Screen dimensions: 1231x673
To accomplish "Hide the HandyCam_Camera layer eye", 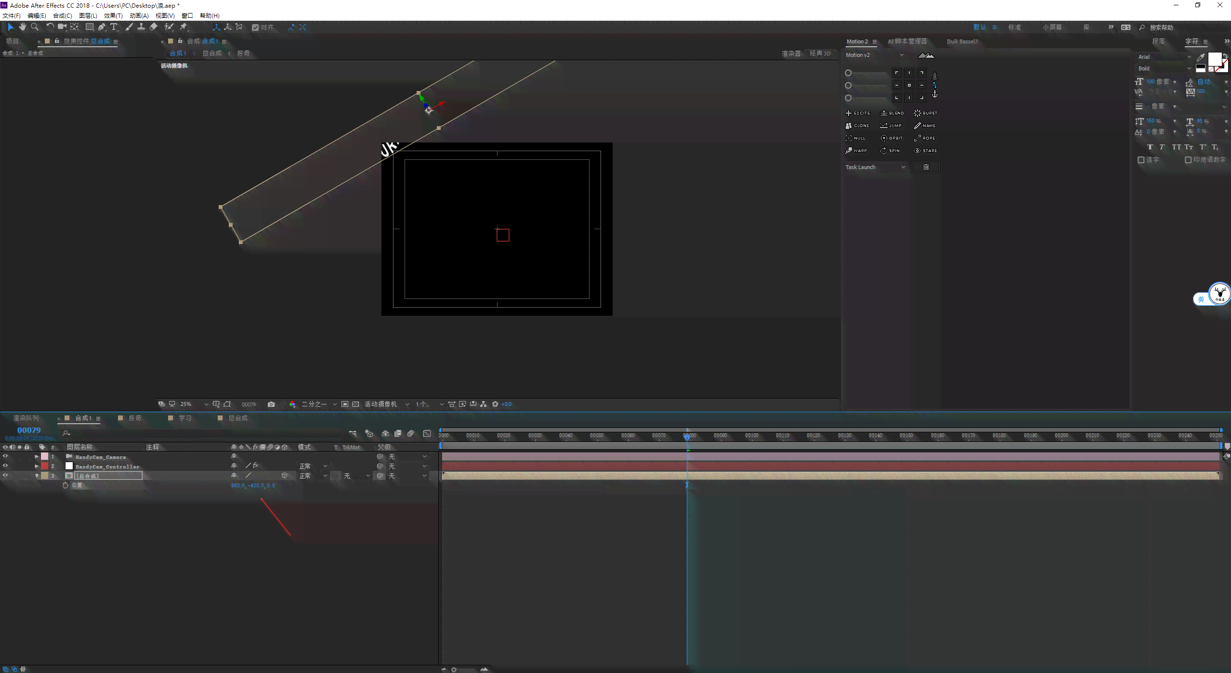I will click(5, 456).
